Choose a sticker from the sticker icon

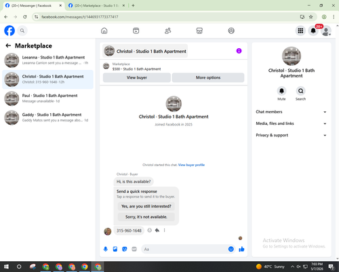[125, 249]
